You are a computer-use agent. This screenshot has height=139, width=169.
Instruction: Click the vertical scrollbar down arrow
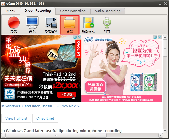(165, 131)
